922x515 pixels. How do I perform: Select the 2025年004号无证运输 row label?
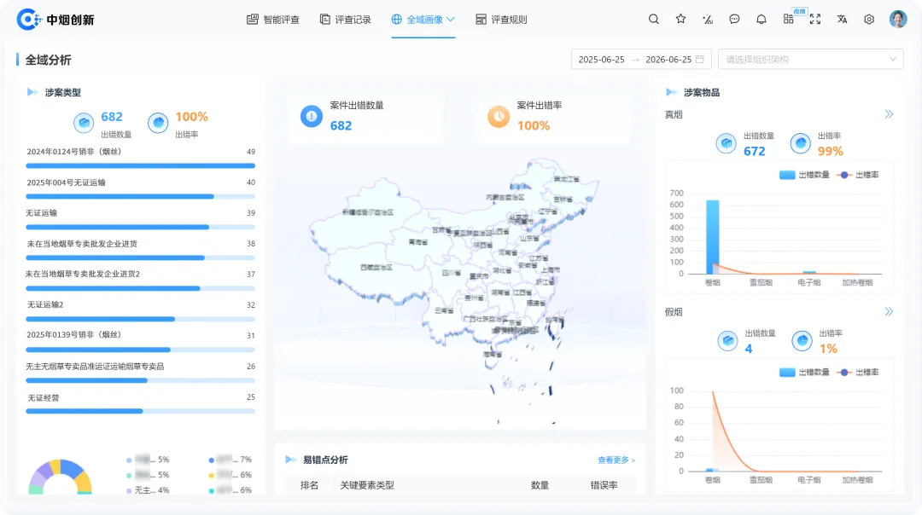point(66,182)
